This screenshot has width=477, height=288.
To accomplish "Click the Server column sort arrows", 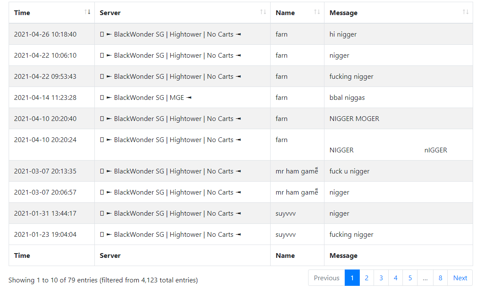I will click(263, 12).
